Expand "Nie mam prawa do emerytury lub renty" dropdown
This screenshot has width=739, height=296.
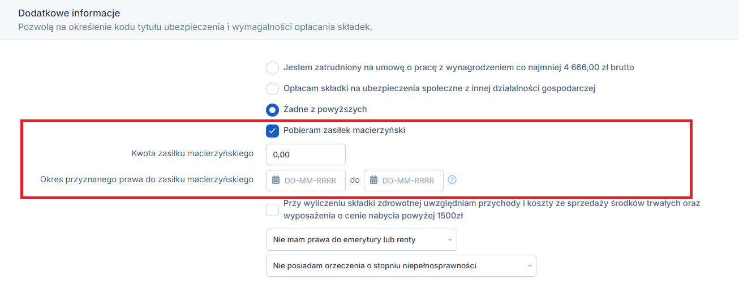362,239
